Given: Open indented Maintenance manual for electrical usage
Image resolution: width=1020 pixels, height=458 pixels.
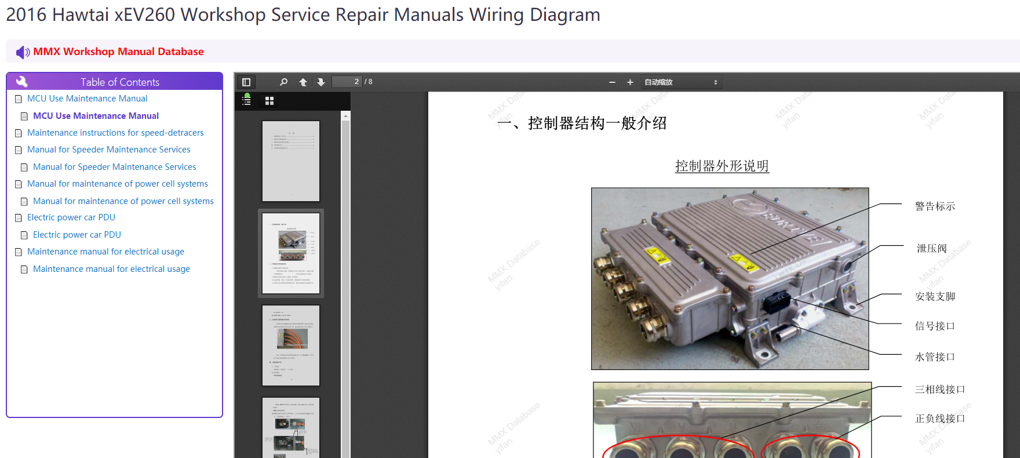Looking at the screenshot, I should [x=111, y=269].
